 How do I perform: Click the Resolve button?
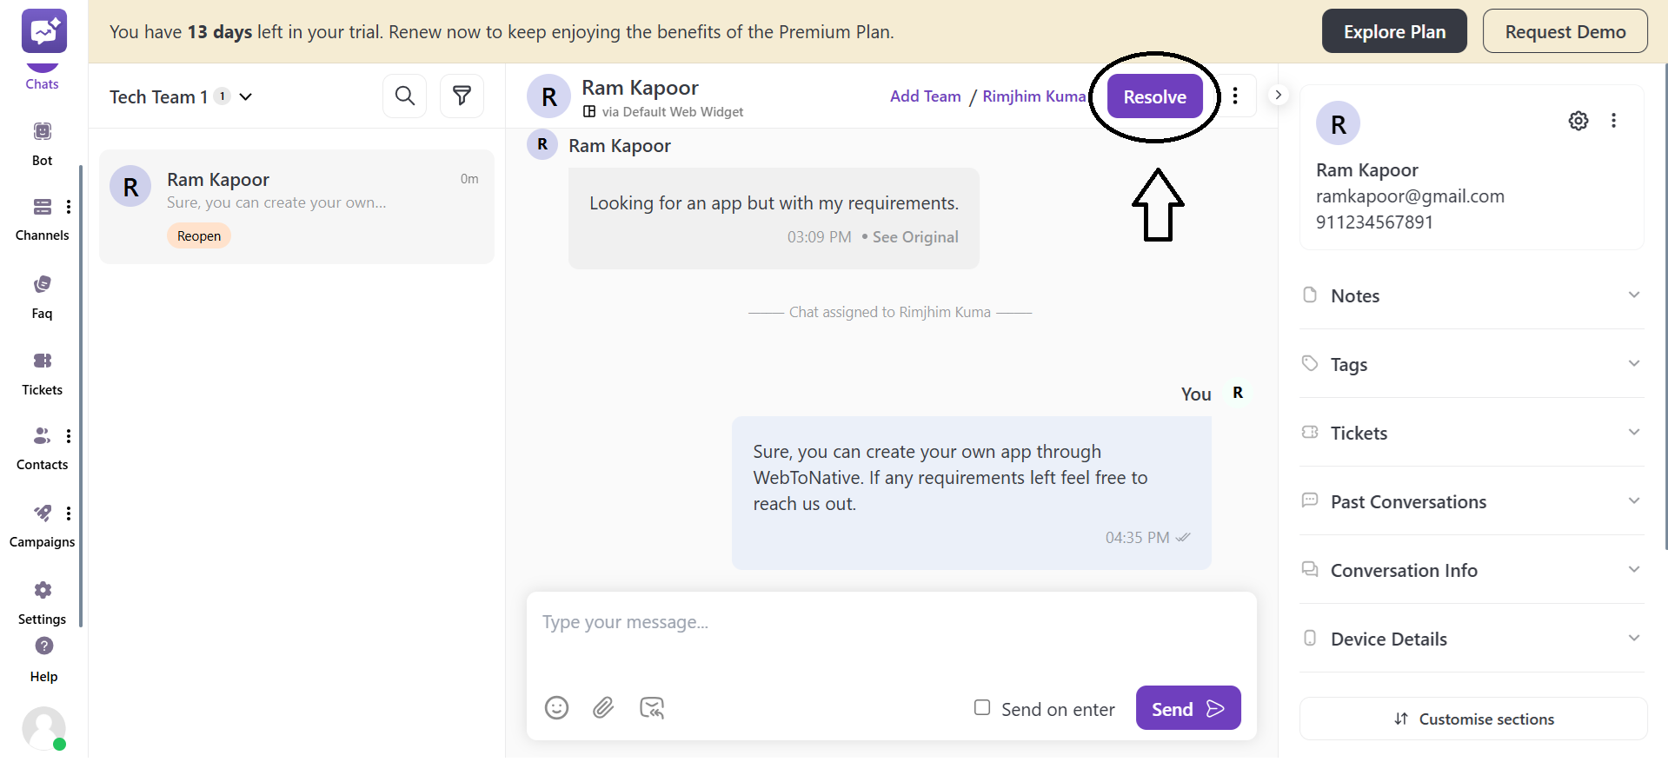point(1154,96)
